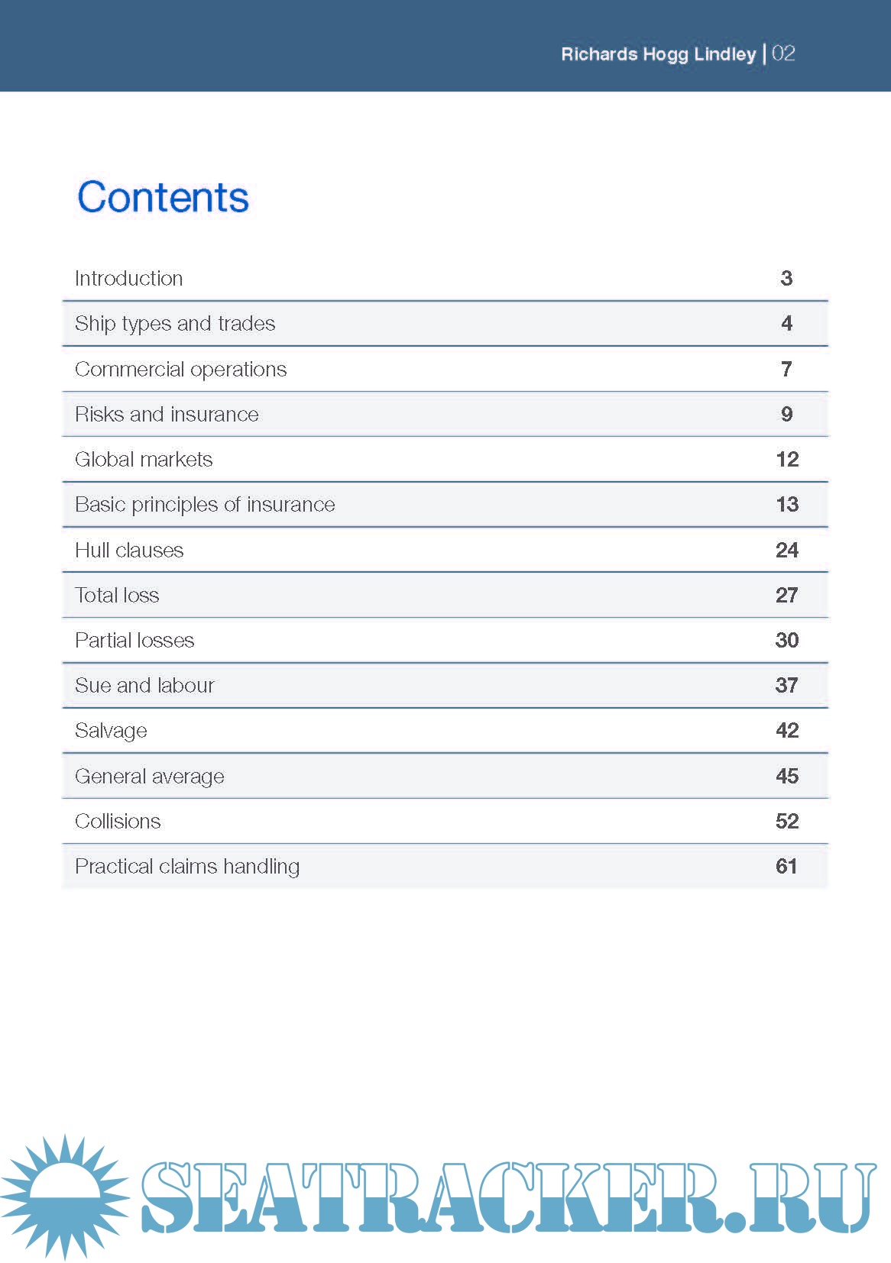Open the Introduction contents entry
891x1263 pixels.
pyautogui.click(x=129, y=279)
